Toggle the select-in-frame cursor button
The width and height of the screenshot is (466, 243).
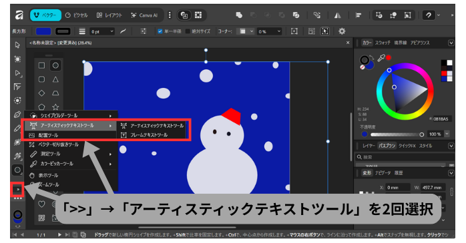point(325,31)
